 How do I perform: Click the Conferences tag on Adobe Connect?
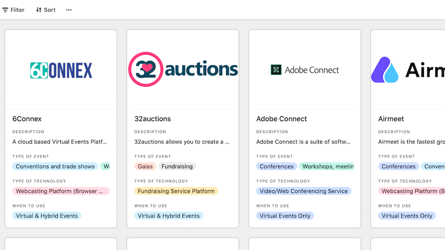[277, 167]
